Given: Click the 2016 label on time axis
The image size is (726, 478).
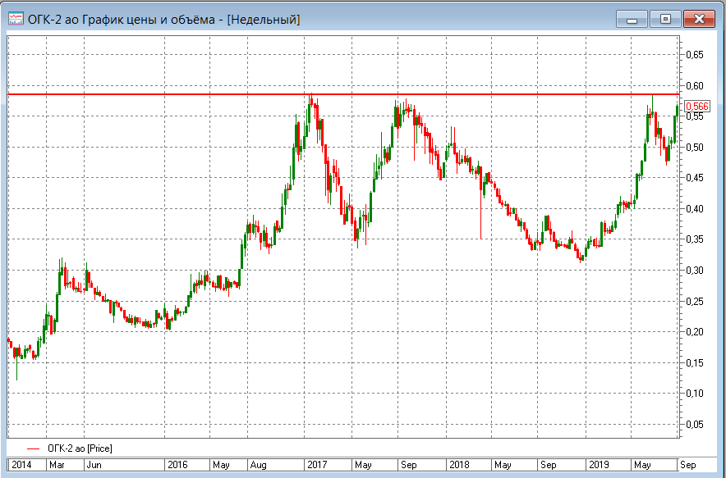Looking at the screenshot, I should [x=177, y=465].
